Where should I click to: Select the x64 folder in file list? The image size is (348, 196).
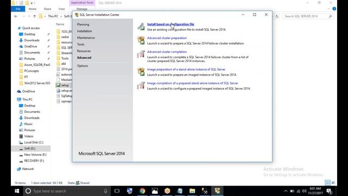point(64,64)
